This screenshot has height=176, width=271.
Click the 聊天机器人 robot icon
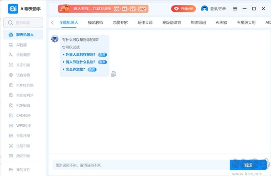pos(11,35)
